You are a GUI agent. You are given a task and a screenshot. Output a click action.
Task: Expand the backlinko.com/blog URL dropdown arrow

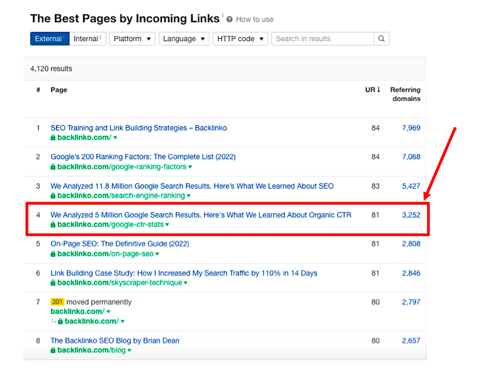(129, 350)
